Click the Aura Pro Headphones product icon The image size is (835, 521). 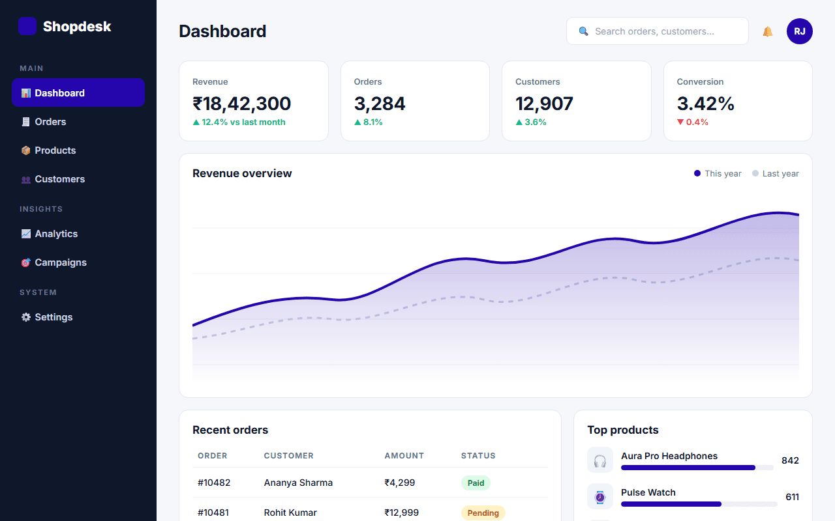[x=600, y=460]
